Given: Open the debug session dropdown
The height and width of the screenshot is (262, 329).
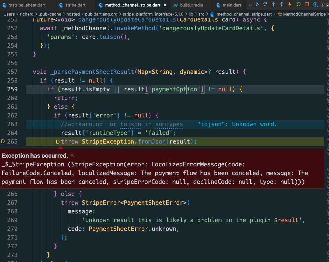Looking at the screenshot, I should pyautogui.click(x=325, y=5).
